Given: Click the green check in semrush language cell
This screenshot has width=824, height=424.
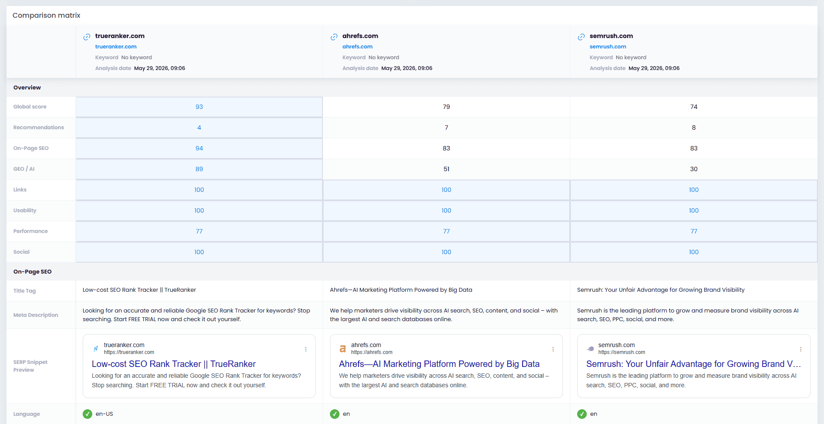Looking at the screenshot, I should pyautogui.click(x=582, y=414).
